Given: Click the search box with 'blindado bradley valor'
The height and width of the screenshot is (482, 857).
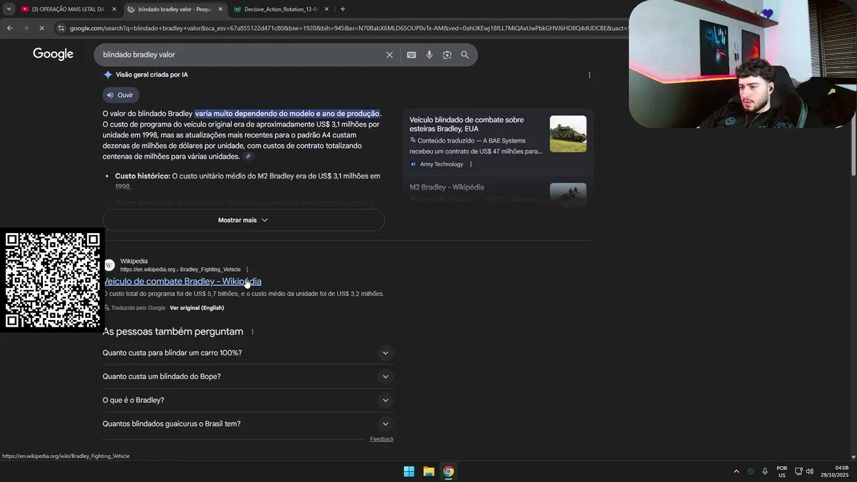Looking at the screenshot, I should pyautogui.click(x=241, y=55).
